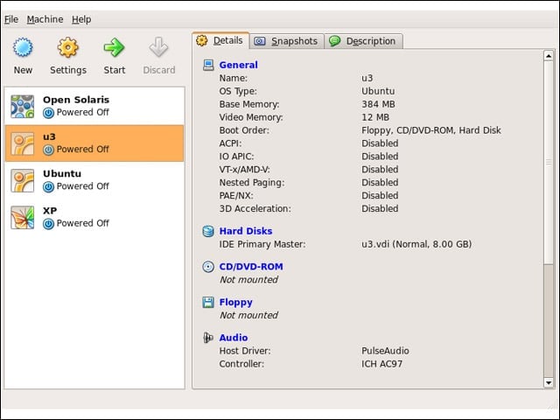Select the Open Solaris OS icon
Screen dimensions: 560x420
click(23, 107)
